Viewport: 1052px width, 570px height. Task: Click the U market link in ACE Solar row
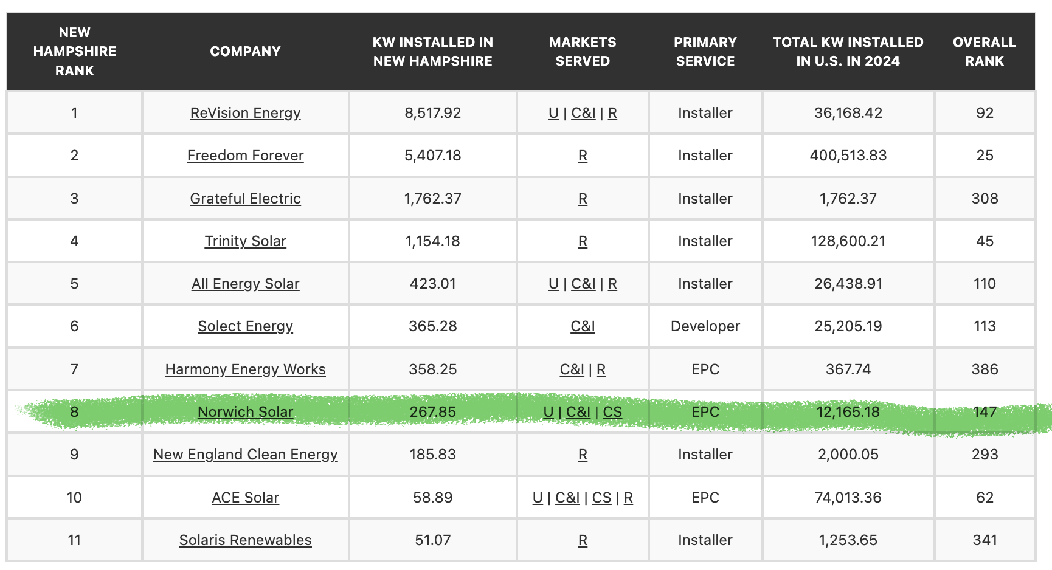coord(538,498)
